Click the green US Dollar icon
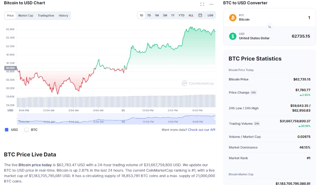This screenshot has width=323, height=185. (233, 36)
